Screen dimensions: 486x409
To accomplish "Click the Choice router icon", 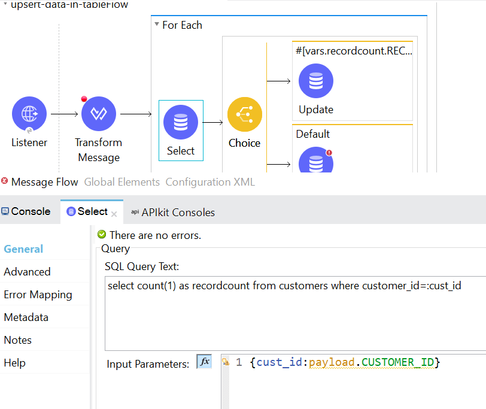I will 244,114.
